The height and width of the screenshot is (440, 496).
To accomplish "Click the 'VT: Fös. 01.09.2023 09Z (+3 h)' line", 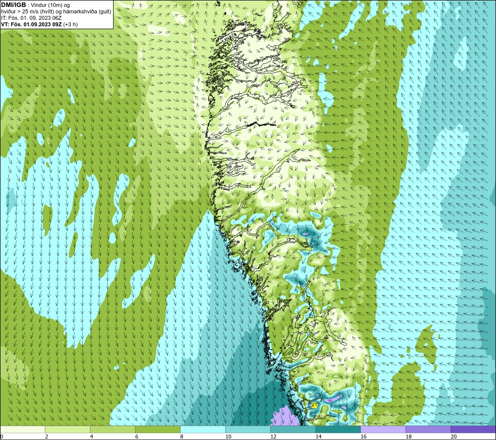I will point(39,24).
